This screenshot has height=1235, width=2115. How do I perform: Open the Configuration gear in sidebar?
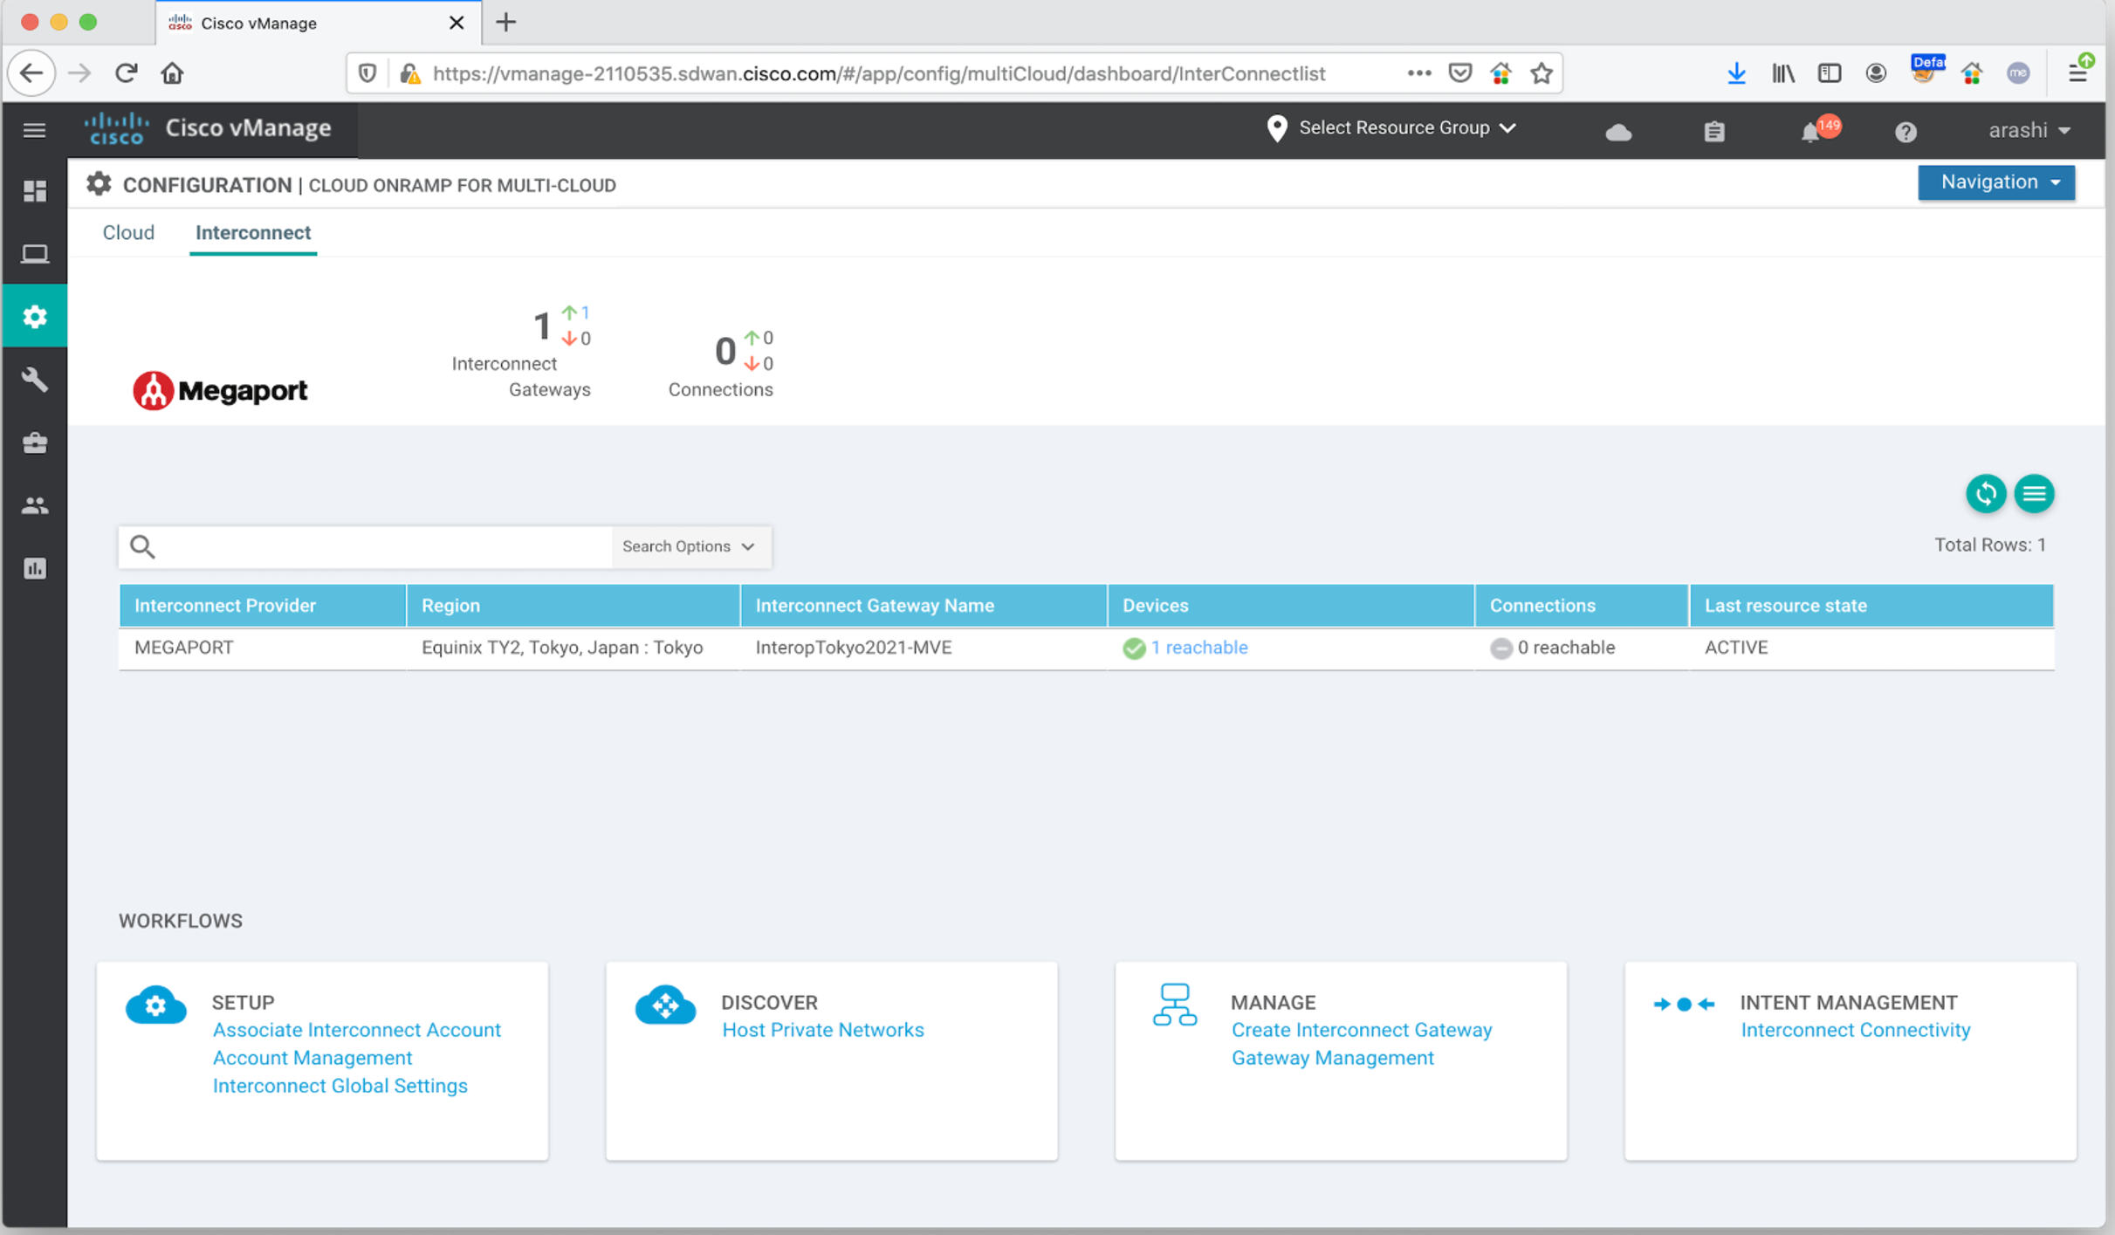click(34, 316)
